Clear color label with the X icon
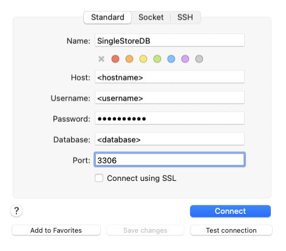286x251 pixels. point(101,59)
